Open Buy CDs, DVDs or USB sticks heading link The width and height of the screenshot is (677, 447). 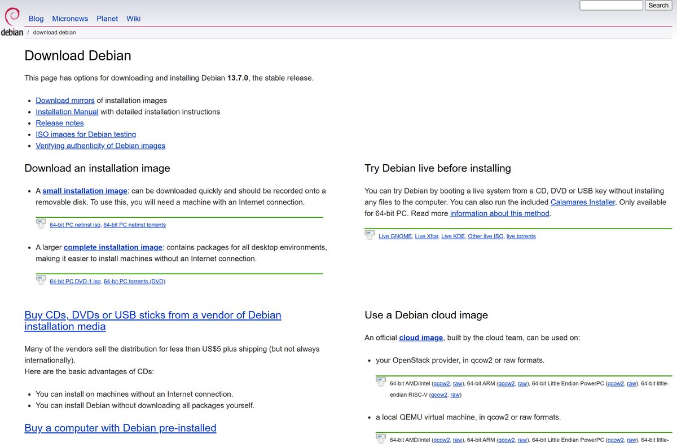[153, 321]
